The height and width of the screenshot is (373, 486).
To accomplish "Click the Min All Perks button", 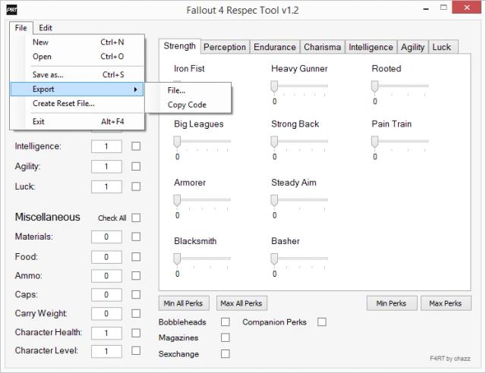I will point(184,303).
